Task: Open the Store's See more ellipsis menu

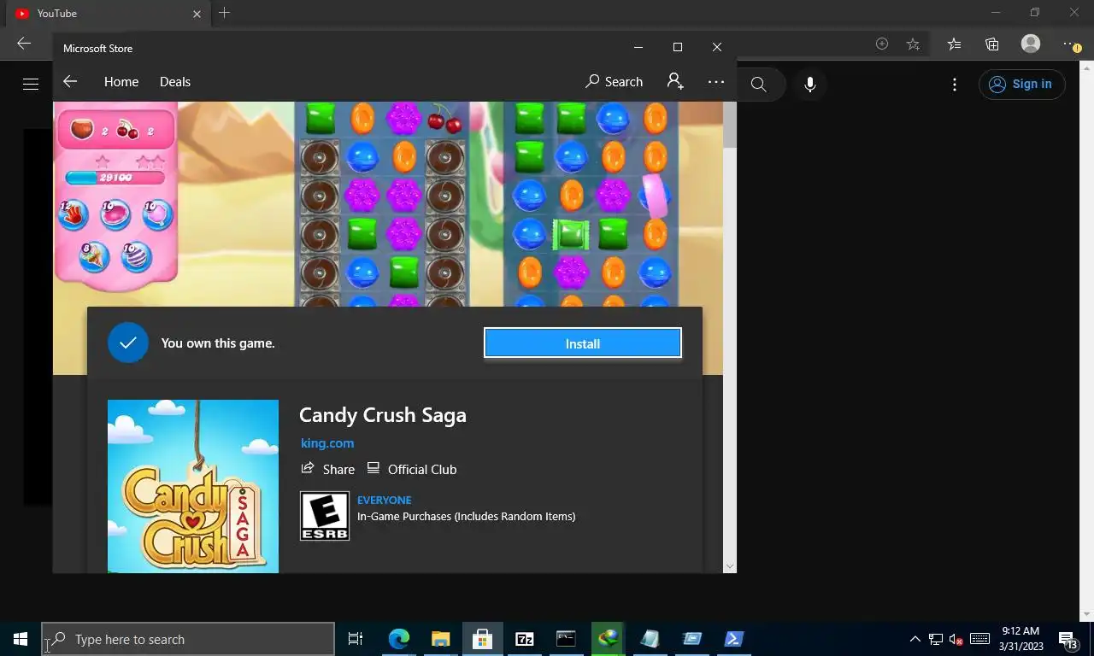Action: [716, 82]
